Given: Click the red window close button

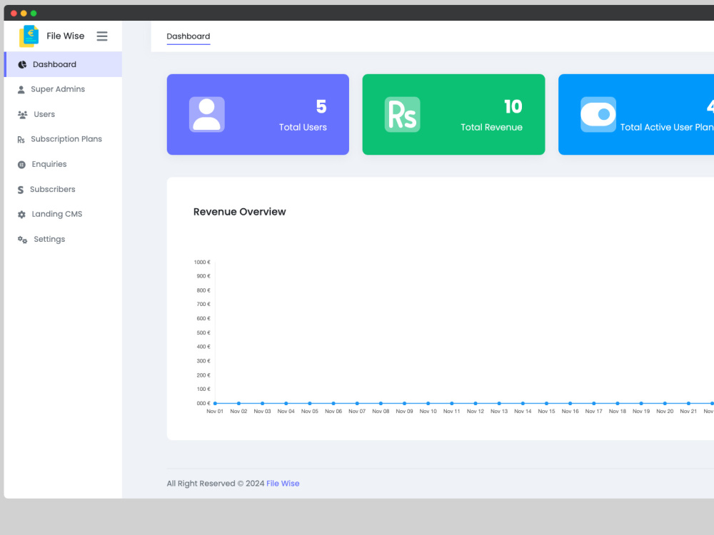Looking at the screenshot, I should [x=14, y=13].
